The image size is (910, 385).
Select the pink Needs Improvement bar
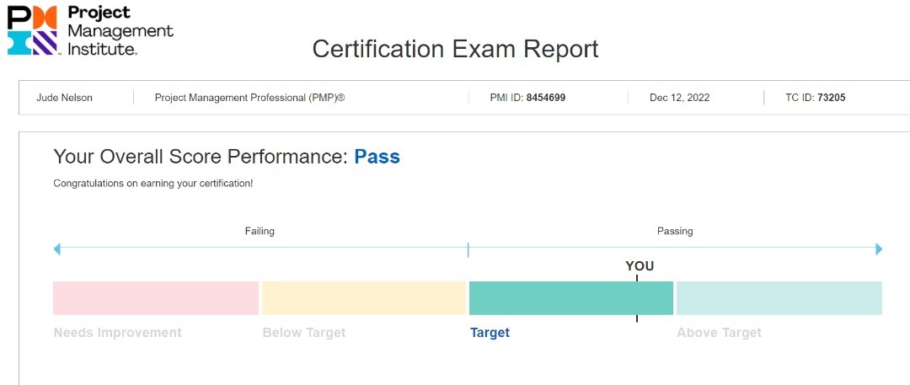[x=156, y=298]
